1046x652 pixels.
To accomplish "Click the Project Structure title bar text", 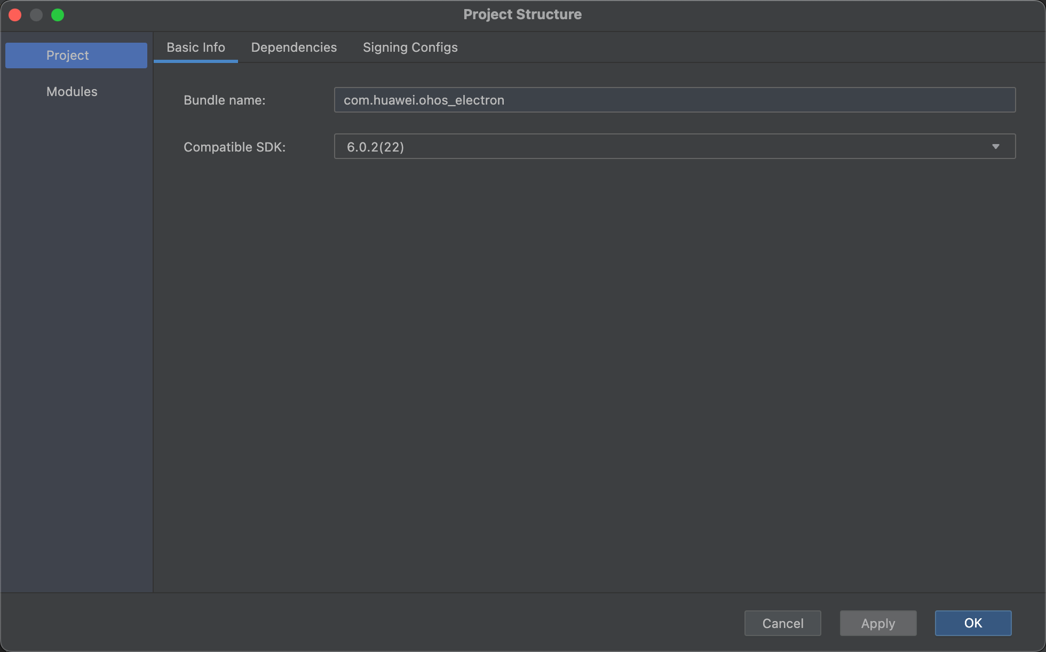I will point(522,14).
